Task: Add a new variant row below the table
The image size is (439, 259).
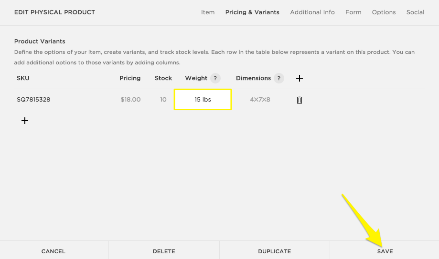Action: (25, 121)
